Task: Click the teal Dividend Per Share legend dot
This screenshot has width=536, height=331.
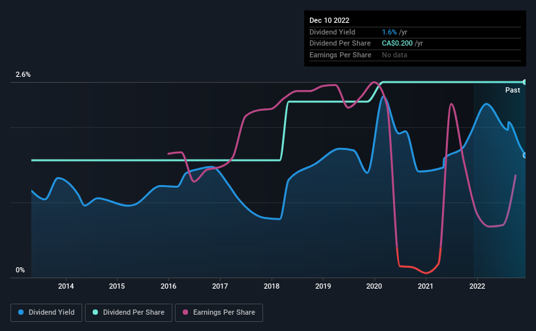Action: coord(95,312)
